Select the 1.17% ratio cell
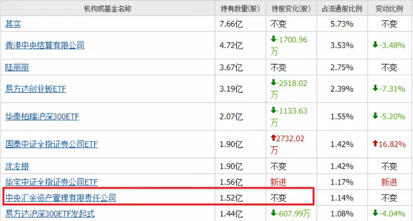Image resolution: width=413 pixels, height=221 pixels. [342, 182]
